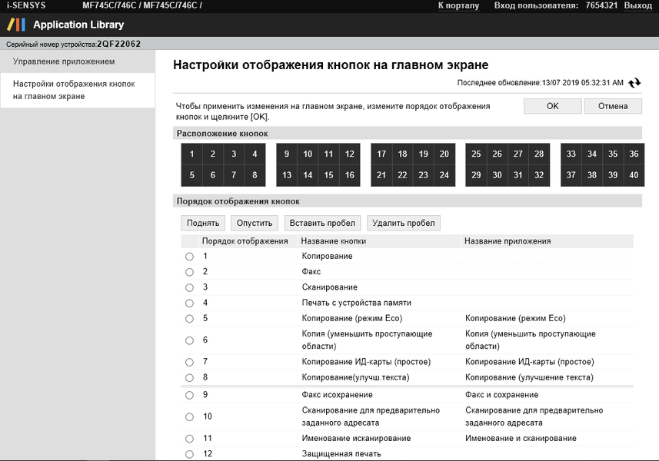Select radio button for row 9 Факс исохранение
The image size is (659, 461).
click(189, 395)
